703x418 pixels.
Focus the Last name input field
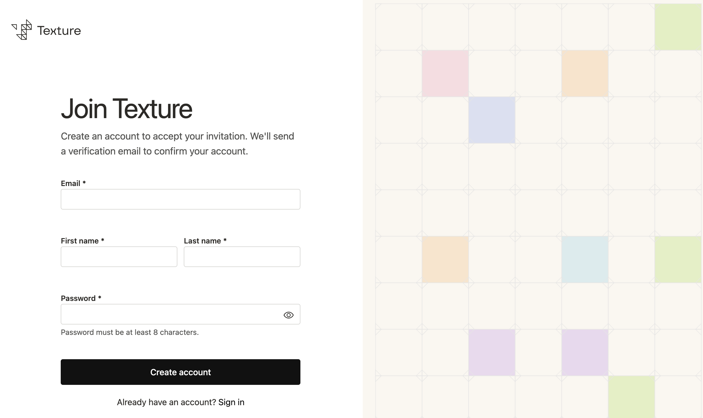click(242, 257)
